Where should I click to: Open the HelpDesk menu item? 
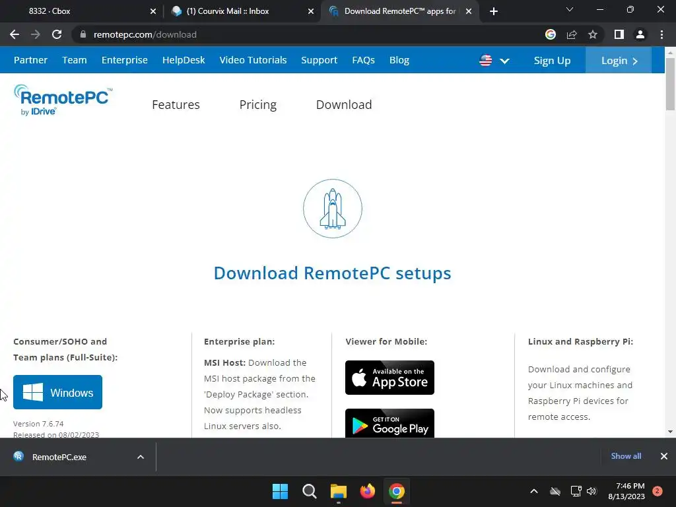(x=184, y=60)
